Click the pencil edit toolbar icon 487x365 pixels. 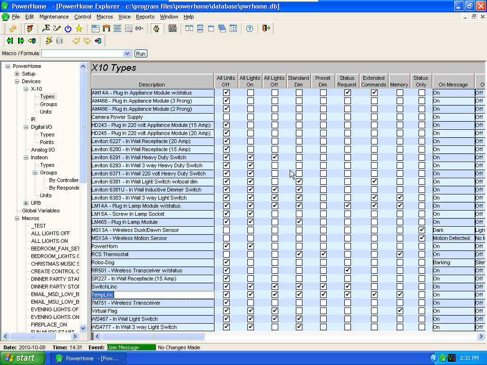pyautogui.click(x=57, y=29)
